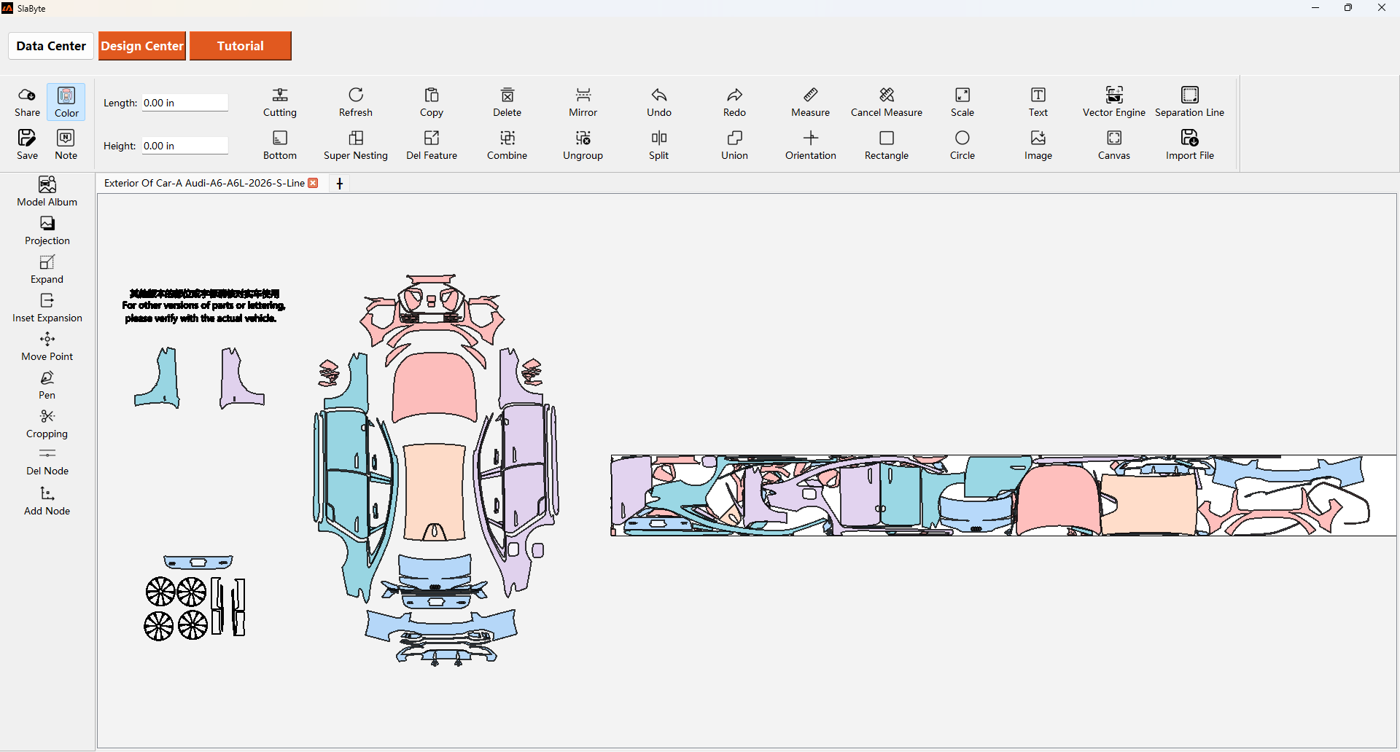Screen dimensions: 1400x752
Task: Insert an Image
Action: click(1038, 145)
